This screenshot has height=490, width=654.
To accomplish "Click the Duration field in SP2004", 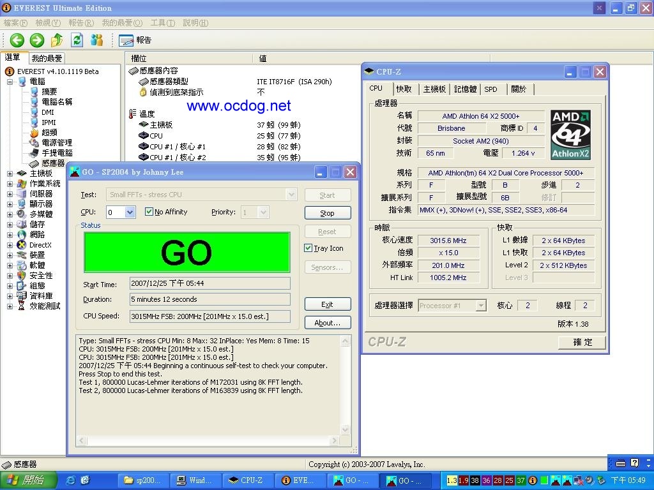I will tap(209, 299).
